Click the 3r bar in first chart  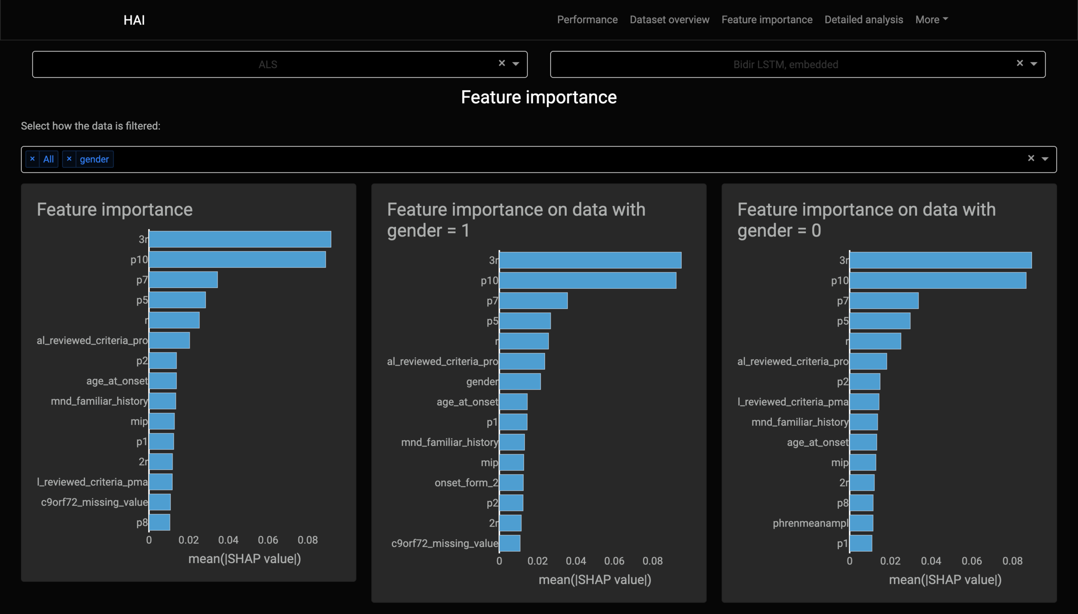point(240,239)
